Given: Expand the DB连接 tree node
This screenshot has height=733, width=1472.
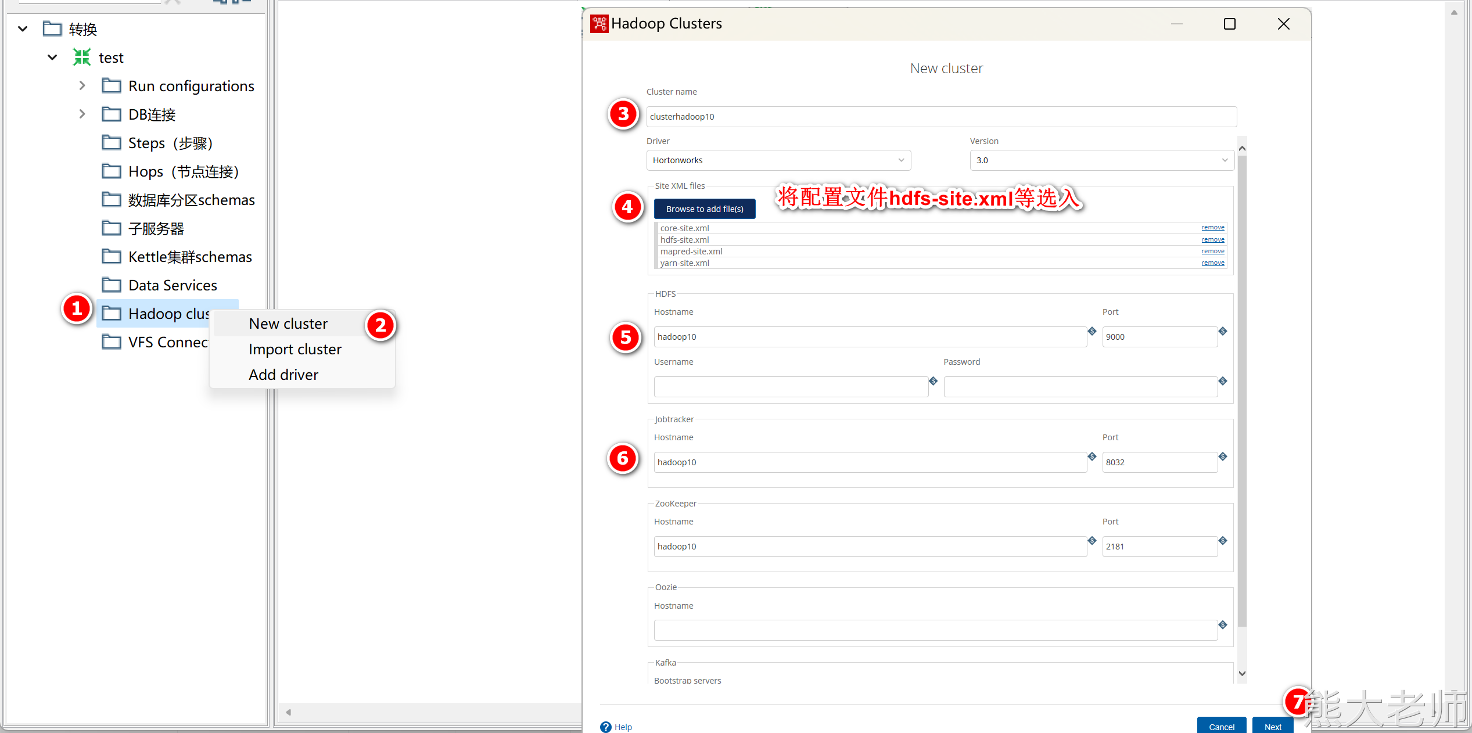Looking at the screenshot, I should click(x=82, y=114).
